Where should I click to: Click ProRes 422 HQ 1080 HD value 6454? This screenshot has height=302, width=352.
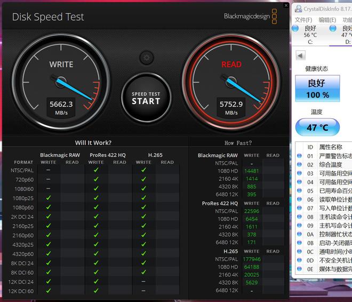[x=252, y=219]
